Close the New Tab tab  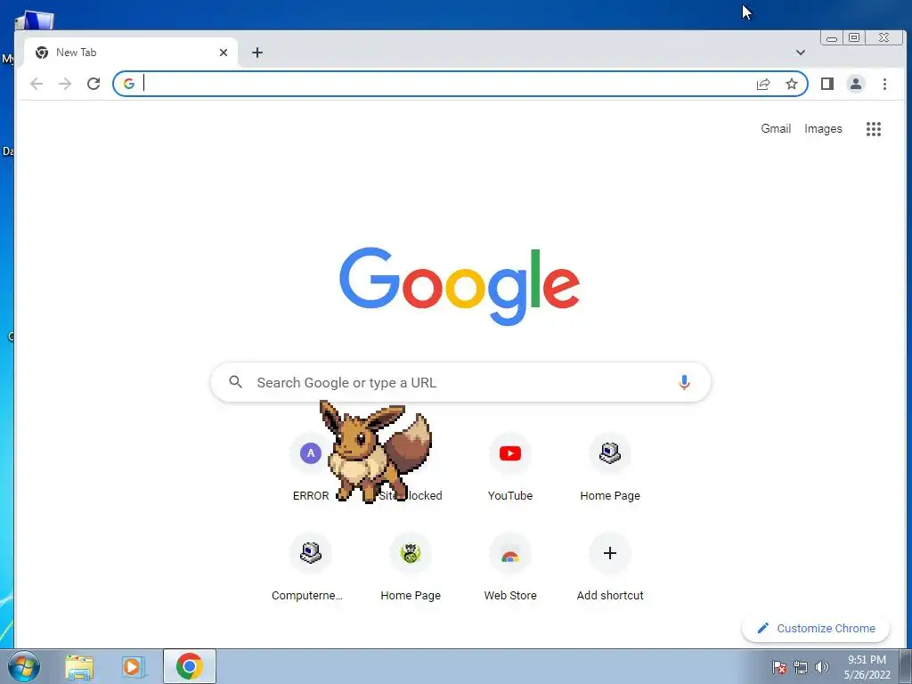224,53
